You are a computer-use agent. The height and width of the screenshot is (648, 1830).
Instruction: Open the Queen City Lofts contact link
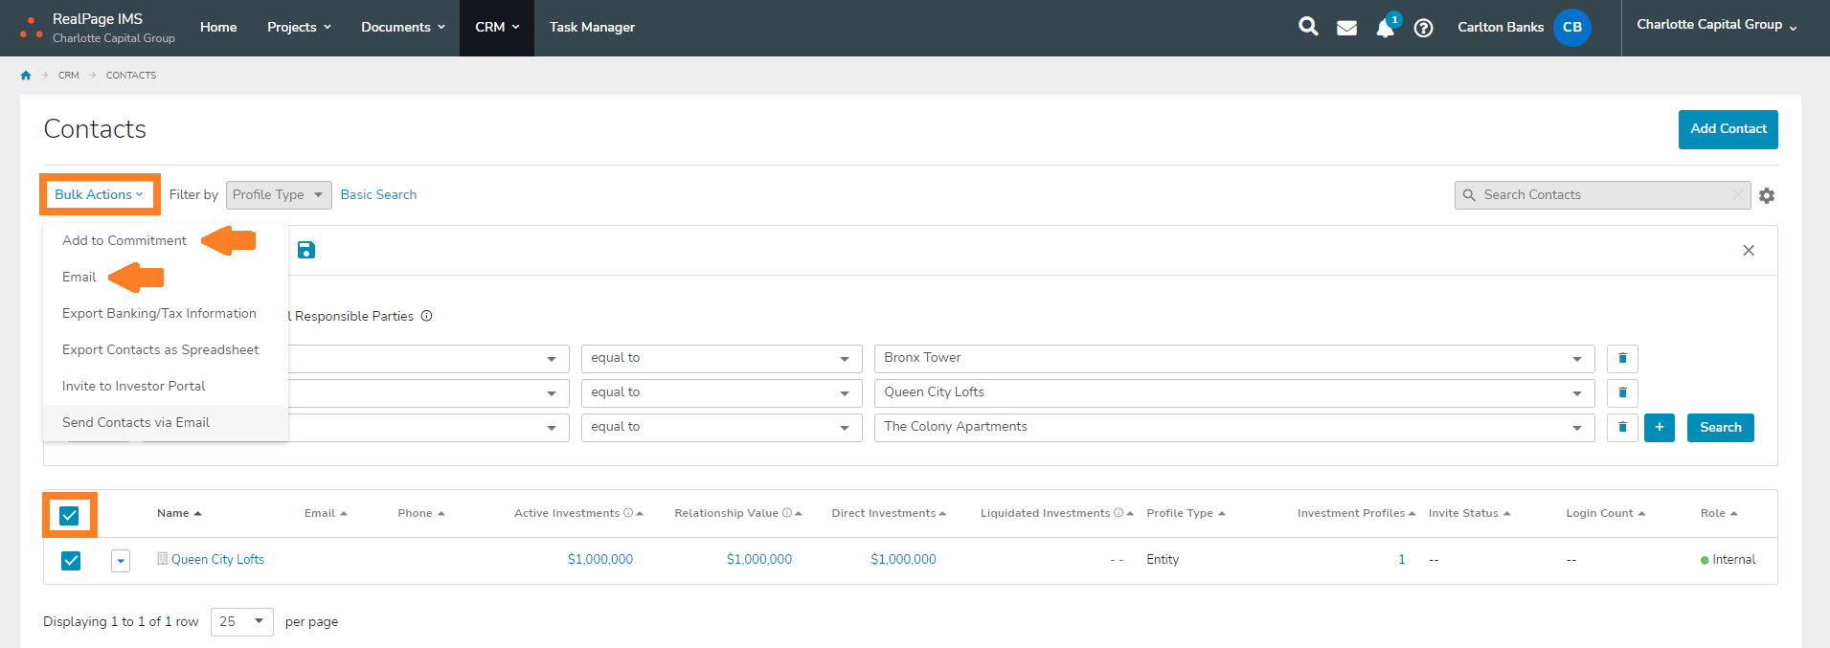(x=217, y=560)
